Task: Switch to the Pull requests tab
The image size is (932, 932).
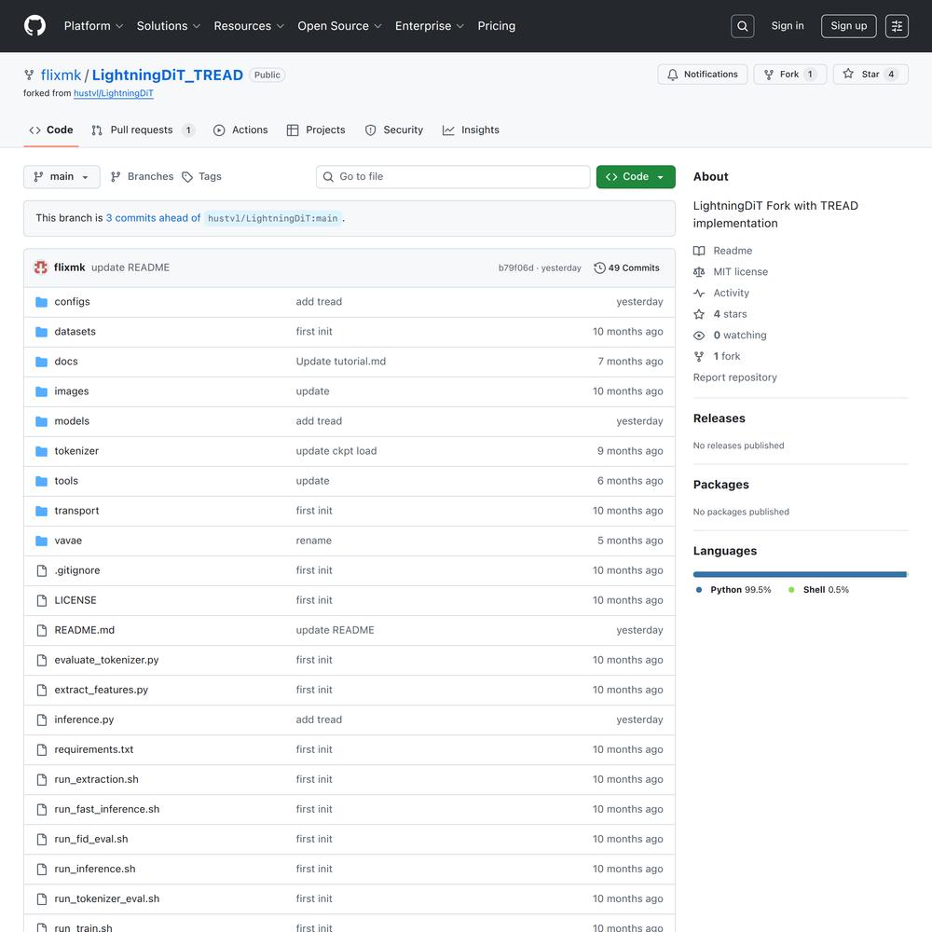Action: coord(142,130)
